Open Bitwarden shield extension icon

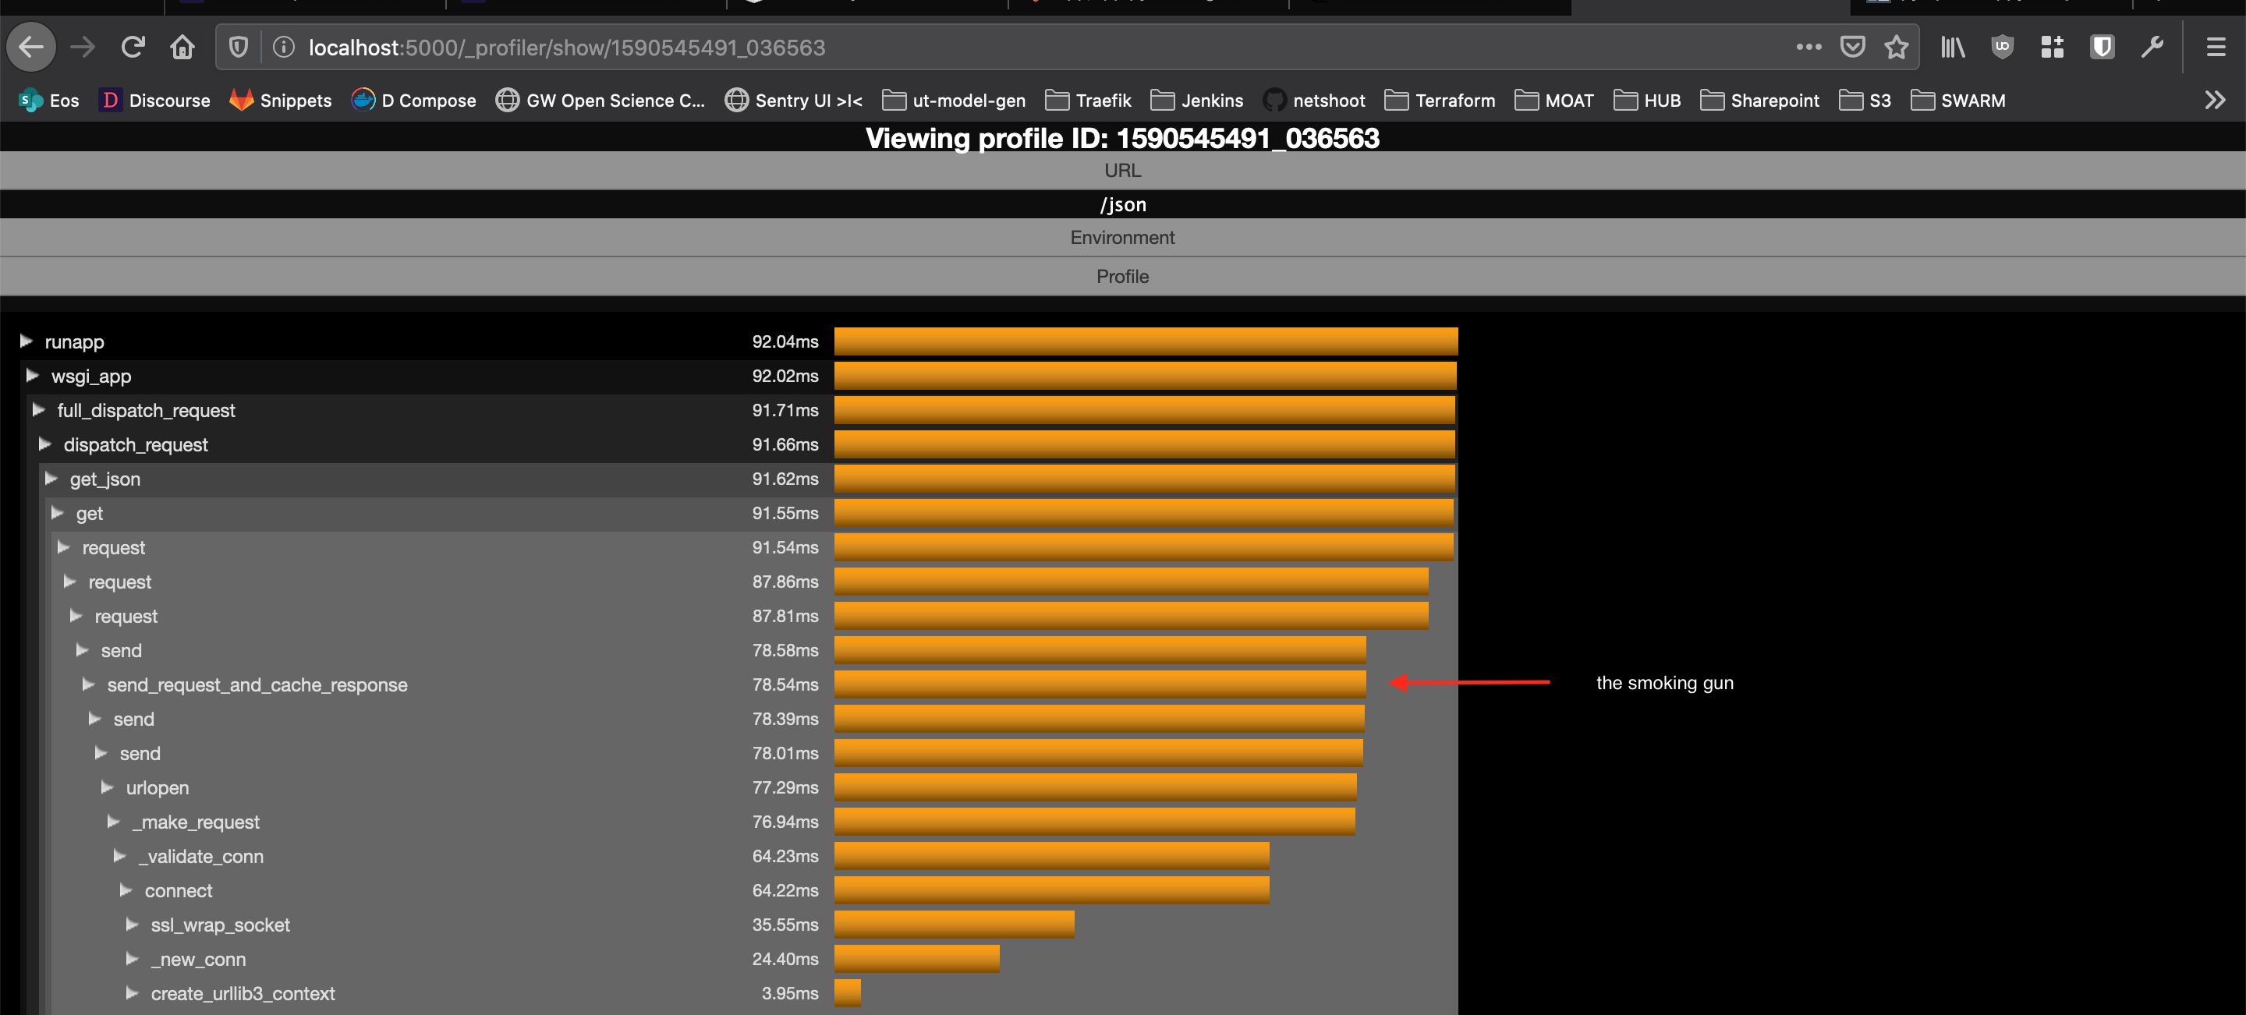click(2103, 47)
